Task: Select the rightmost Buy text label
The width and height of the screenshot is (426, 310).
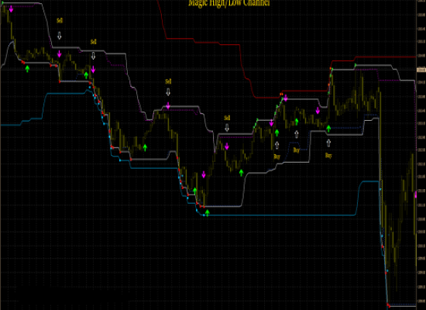Action: 328,156
